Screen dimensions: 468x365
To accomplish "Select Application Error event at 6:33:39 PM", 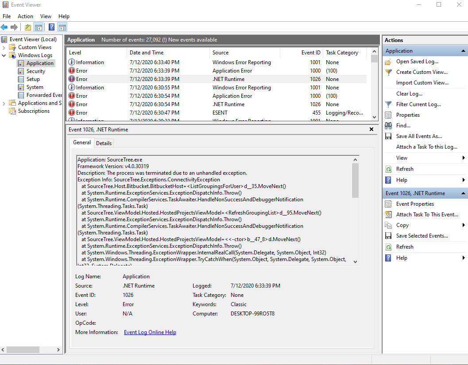I will [x=217, y=71].
